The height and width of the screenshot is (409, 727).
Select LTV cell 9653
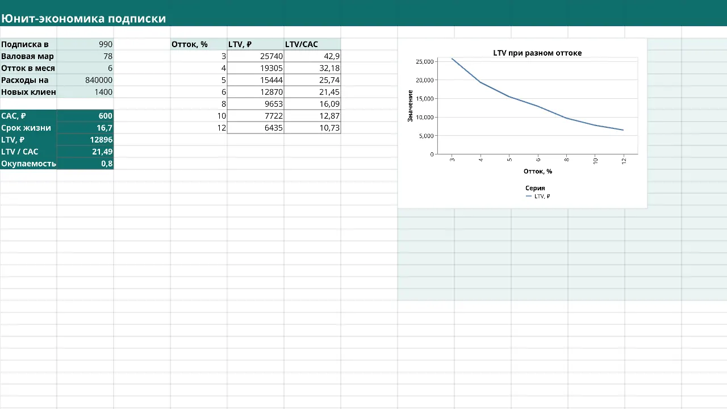coord(256,104)
